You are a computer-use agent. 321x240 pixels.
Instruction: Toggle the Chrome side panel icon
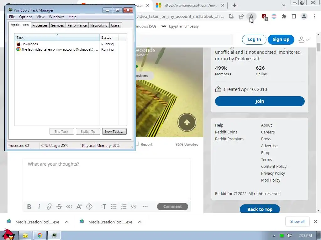tap(294, 16)
